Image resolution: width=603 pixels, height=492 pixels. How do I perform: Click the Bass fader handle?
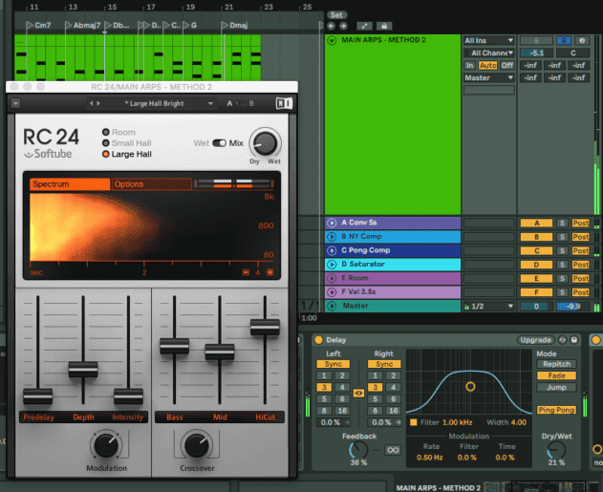pos(174,346)
